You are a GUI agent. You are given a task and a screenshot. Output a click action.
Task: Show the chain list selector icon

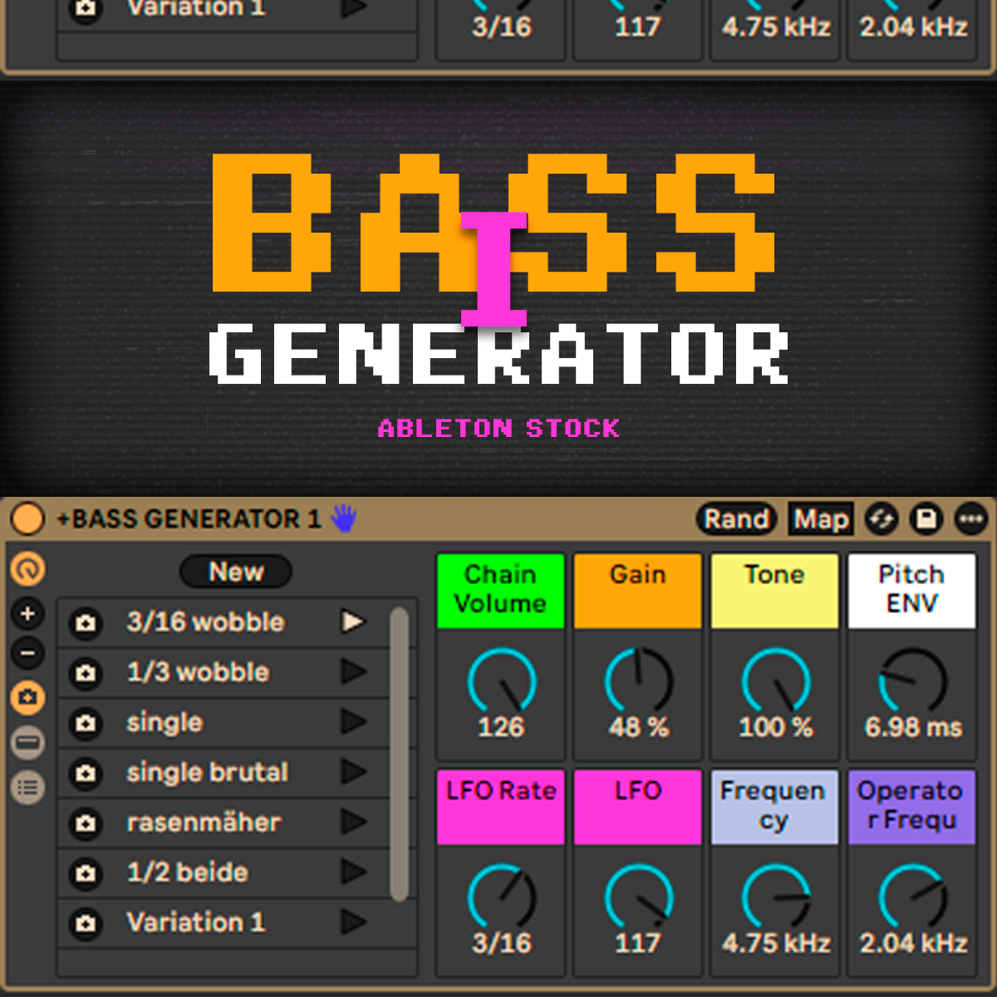pyautogui.click(x=27, y=742)
